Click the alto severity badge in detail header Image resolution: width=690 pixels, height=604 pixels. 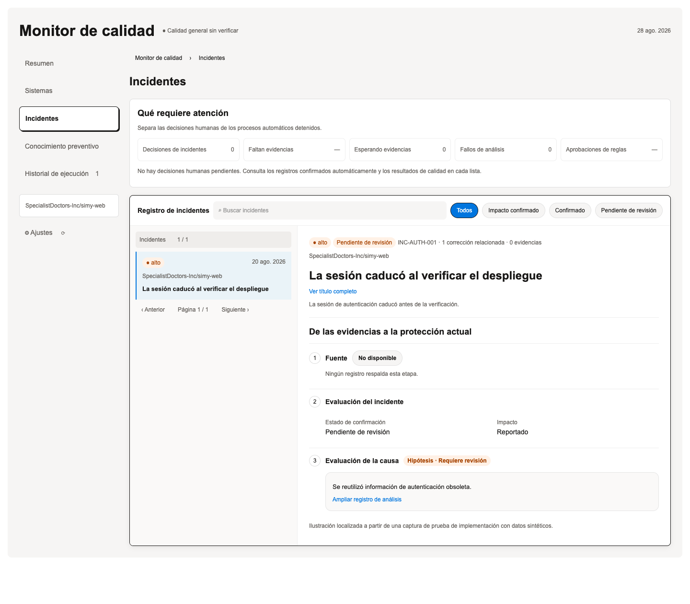click(x=320, y=243)
